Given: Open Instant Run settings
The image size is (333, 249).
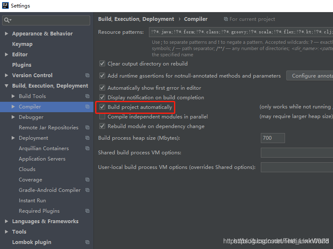Looking at the screenshot, I should pyautogui.click(x=32, y=200).
